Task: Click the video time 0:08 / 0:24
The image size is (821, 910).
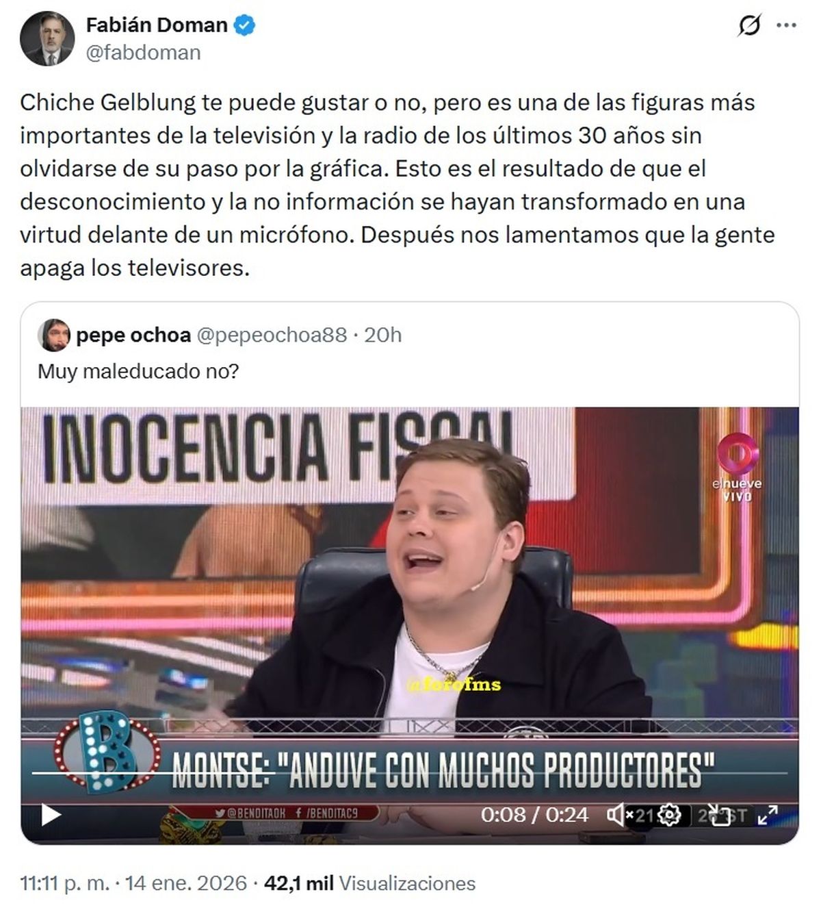Action: 534,815
